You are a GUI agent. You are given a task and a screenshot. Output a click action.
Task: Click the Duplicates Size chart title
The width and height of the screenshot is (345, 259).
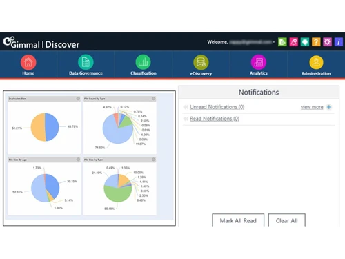tap(17, 99)
